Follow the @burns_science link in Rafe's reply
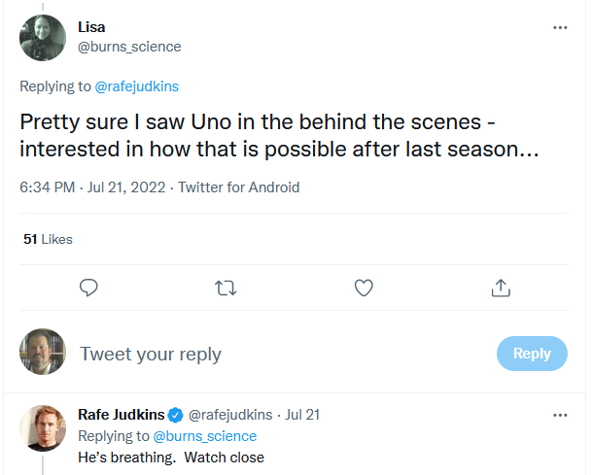Image resolution: width=592 pixels, height=475 pixels. point(205,436)
